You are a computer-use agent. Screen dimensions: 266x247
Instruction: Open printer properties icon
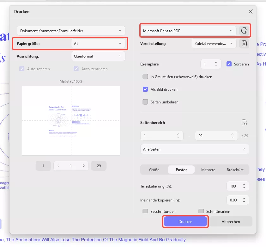tap(244, 31)
